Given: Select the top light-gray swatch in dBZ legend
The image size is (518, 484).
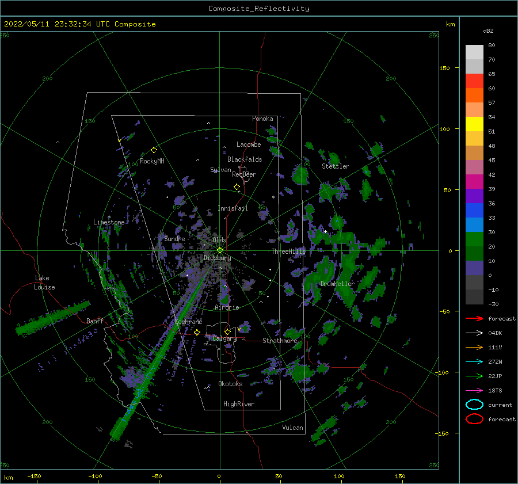Looking at the screenshot, I should [474, 52].
